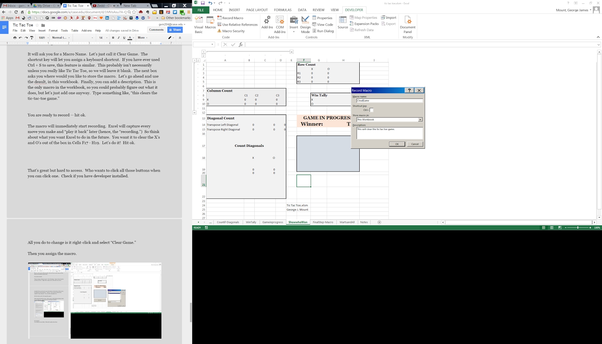Viewport: 602px width, 344px height.
Task: Click the Macro name text field
Action: (389, 101)
